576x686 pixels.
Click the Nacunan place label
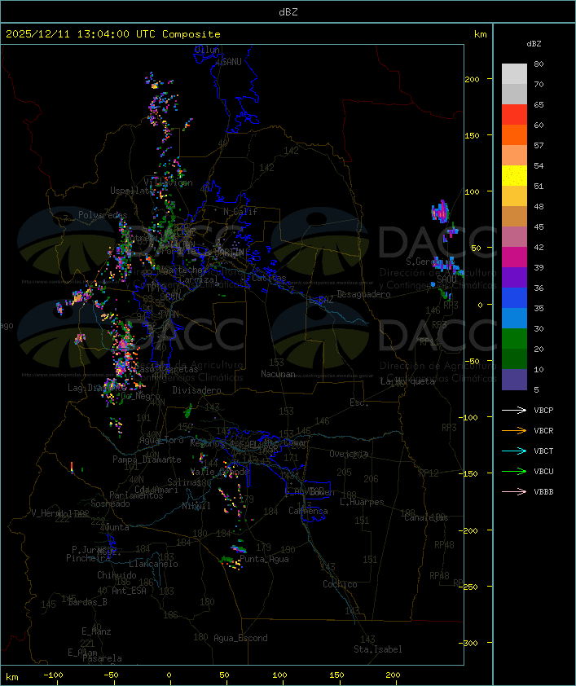pos(278,374)
